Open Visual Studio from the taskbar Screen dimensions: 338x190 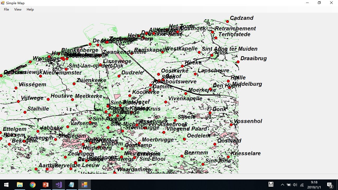click(x=59, y=185)
